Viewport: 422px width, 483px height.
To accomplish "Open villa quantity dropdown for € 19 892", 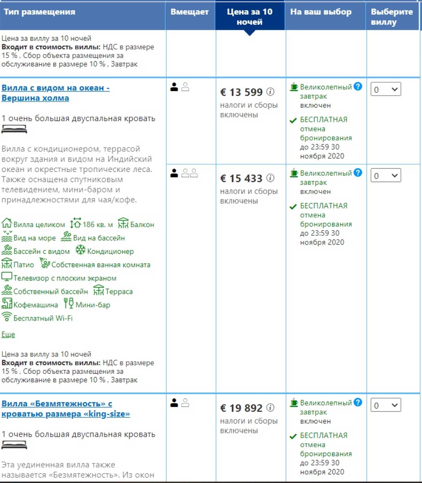I will [385, 405].
